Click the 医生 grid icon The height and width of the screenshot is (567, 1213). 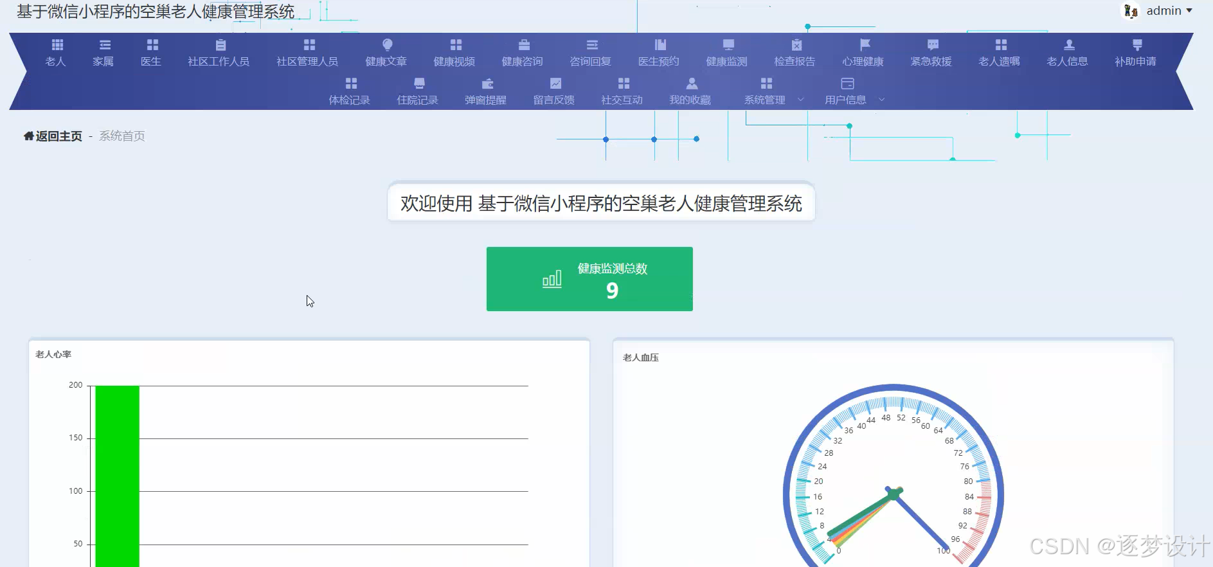pos(152,44)
